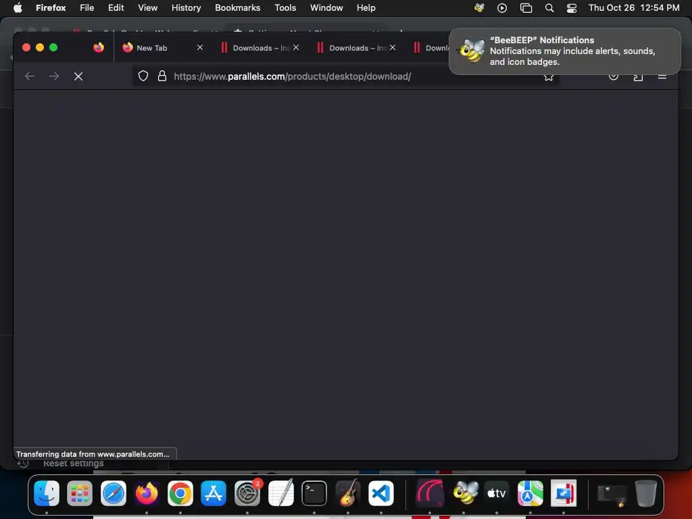Open Now Playing menu bar icon
Viewport: 692px width, 519px height.
(x=502, y=7)
